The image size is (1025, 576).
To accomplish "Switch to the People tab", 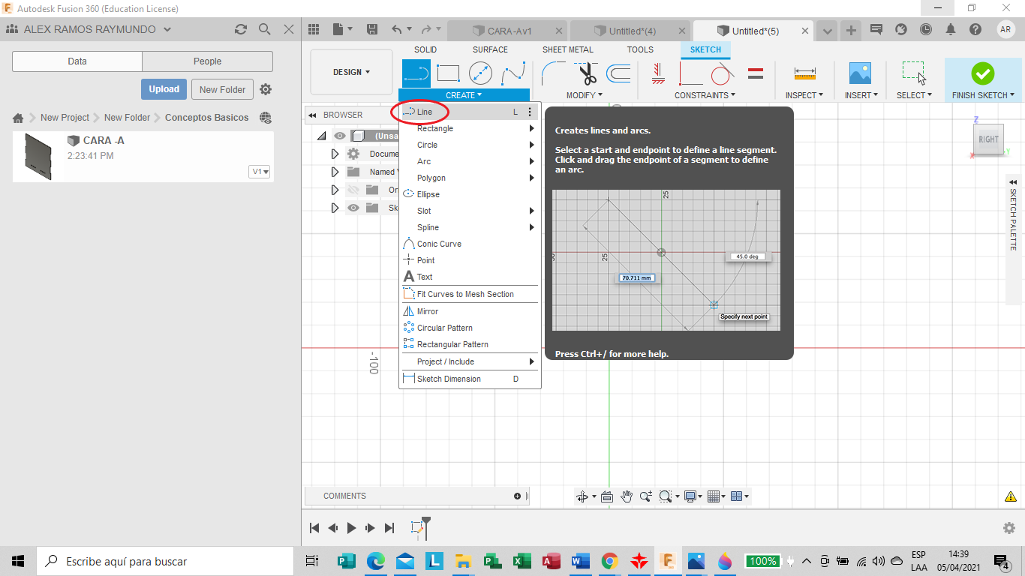I will point(207,61).
